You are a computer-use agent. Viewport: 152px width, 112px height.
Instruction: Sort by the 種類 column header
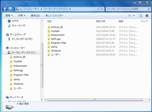[x=121, y=21]
